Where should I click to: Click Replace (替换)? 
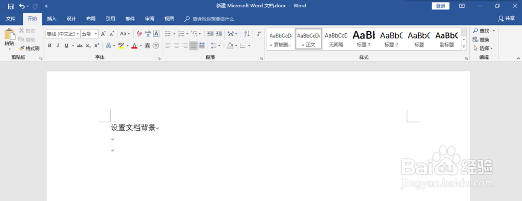(481, 40)
